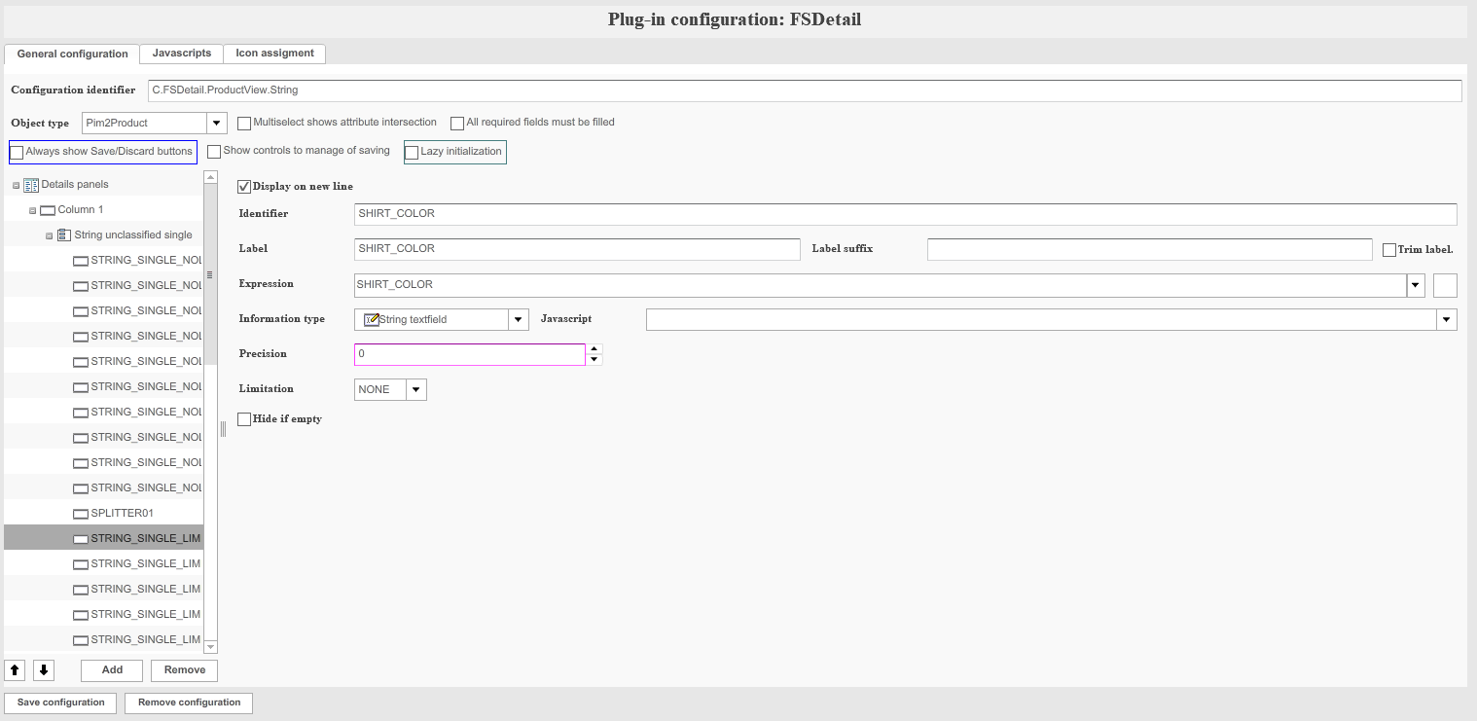Open the Limitation NONE dropdown
This screenshot has width=1477, height=721.
coord(415,390)
